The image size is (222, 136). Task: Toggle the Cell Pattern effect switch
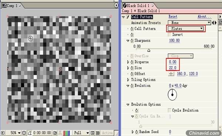[x=128, y=17]
